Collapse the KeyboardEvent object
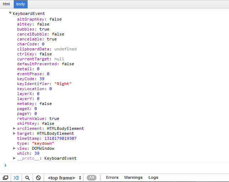This screenshot has height=182, width=229. tap(10, 13)
